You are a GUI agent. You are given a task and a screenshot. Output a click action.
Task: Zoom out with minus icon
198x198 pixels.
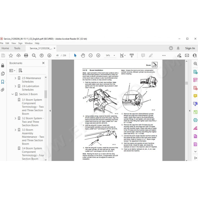tap(91, 55)
